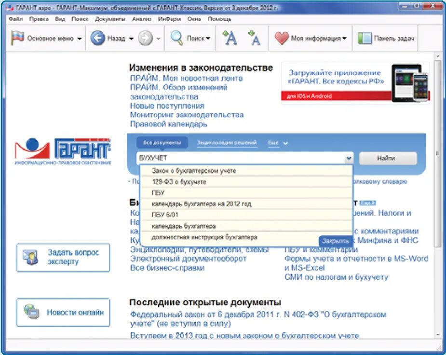Click the online news globe icon
This screenshot has height=355, width=446.
tap(31, 312)
